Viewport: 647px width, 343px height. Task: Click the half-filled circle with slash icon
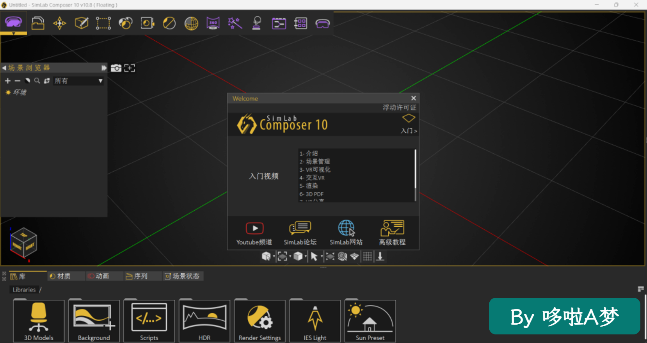tap(169, 23)
